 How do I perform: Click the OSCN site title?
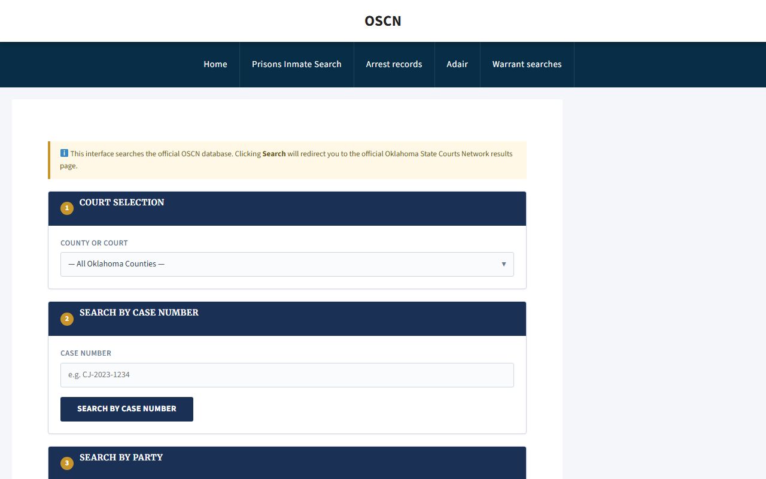click(x=383, y=21)
